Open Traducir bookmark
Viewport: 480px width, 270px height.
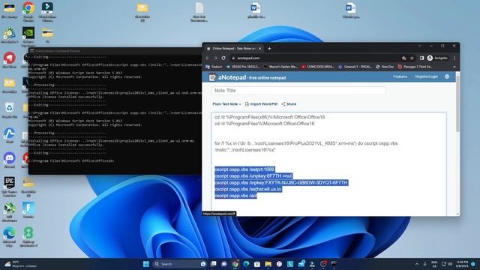[x=214, y=67]
